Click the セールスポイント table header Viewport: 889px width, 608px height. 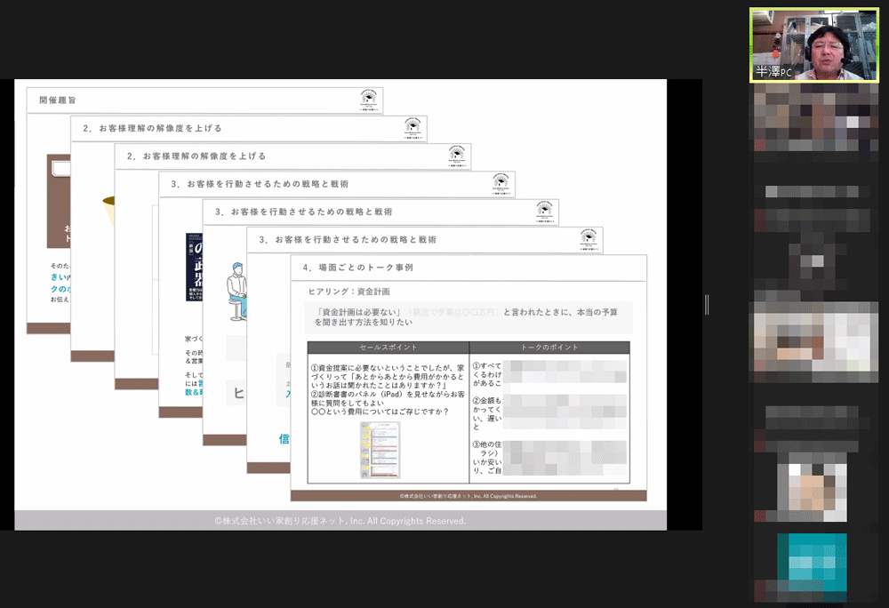coord(388,348)
